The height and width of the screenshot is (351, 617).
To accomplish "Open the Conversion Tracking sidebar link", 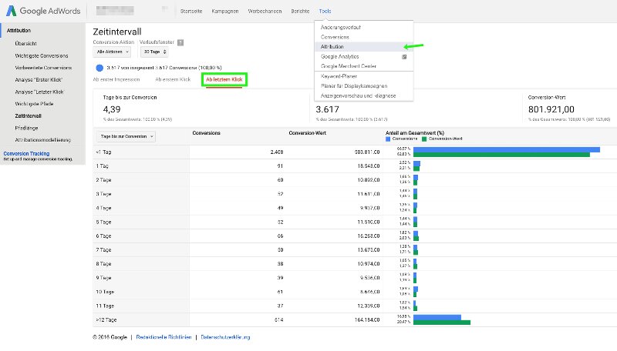I will [26, 153].
